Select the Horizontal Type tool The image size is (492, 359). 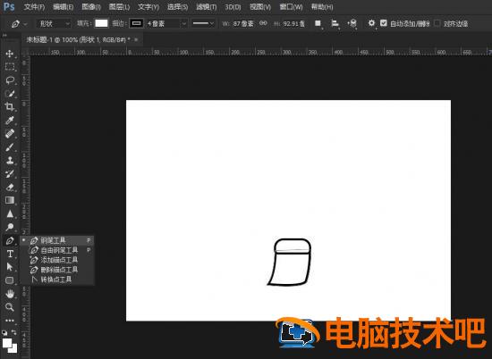(x=10, y=254)
